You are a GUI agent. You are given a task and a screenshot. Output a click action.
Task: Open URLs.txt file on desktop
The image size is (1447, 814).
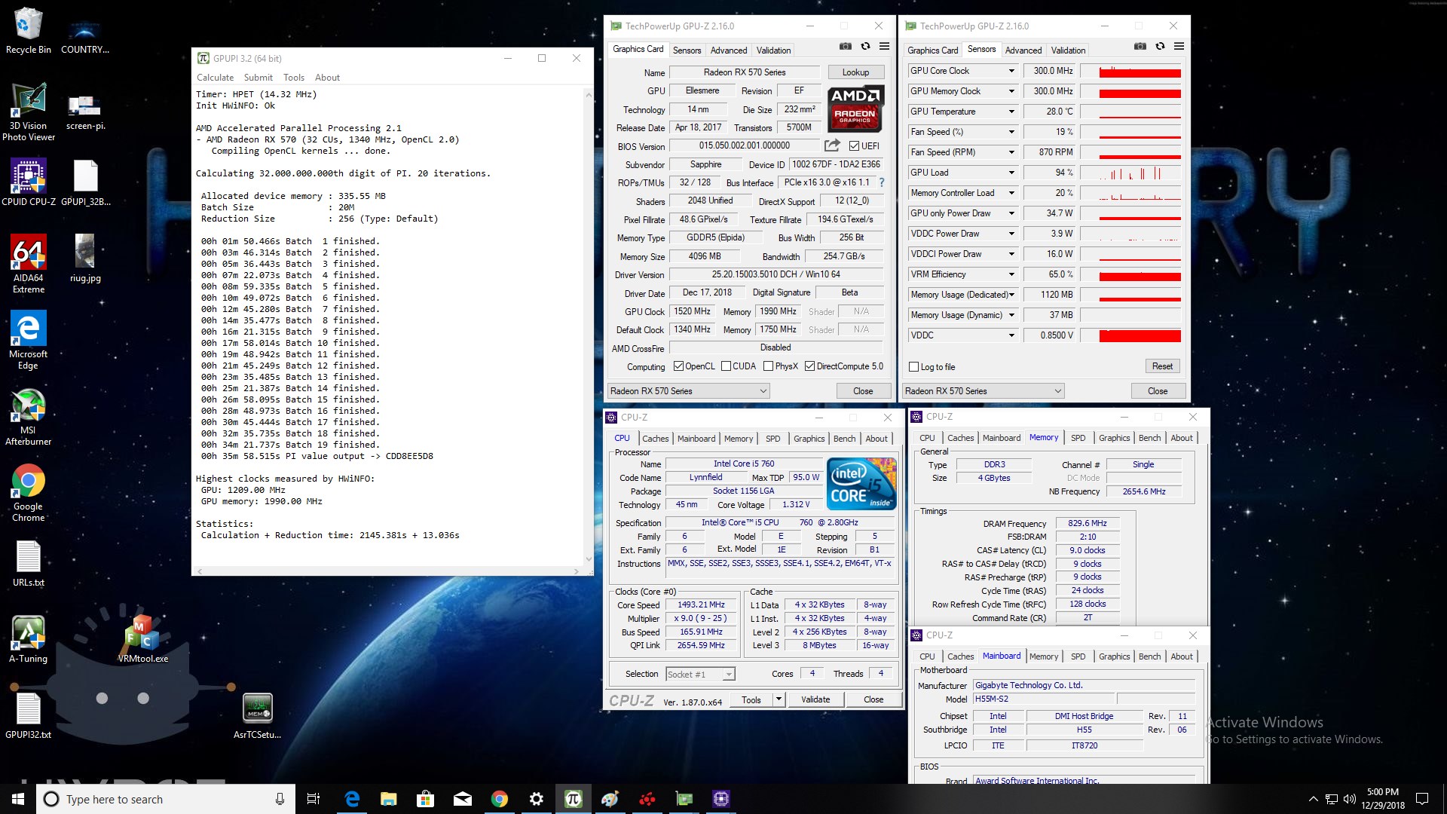click(29, 564)
